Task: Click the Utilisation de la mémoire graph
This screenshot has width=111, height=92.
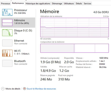Action: (x=74, y=27)
